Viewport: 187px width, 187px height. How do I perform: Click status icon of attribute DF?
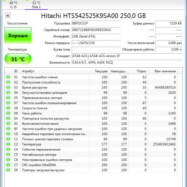8,170
